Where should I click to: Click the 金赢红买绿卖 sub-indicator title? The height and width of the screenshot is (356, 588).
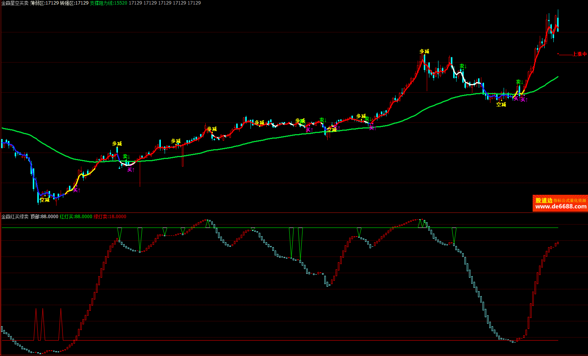click(x=15, y=217)
